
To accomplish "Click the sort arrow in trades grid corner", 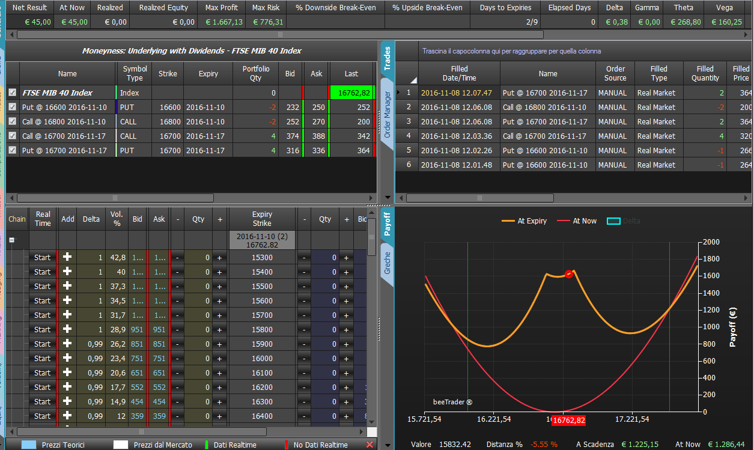I will pyautogui.click(x=413, y=80).
